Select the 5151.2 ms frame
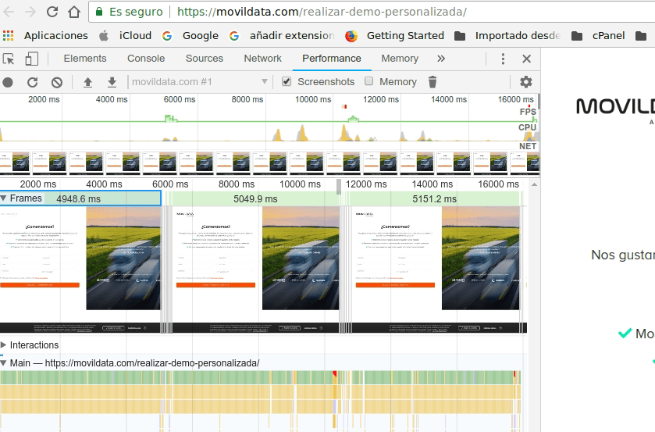The width and height of the screenshot is (655, 432). click(434, 199)
